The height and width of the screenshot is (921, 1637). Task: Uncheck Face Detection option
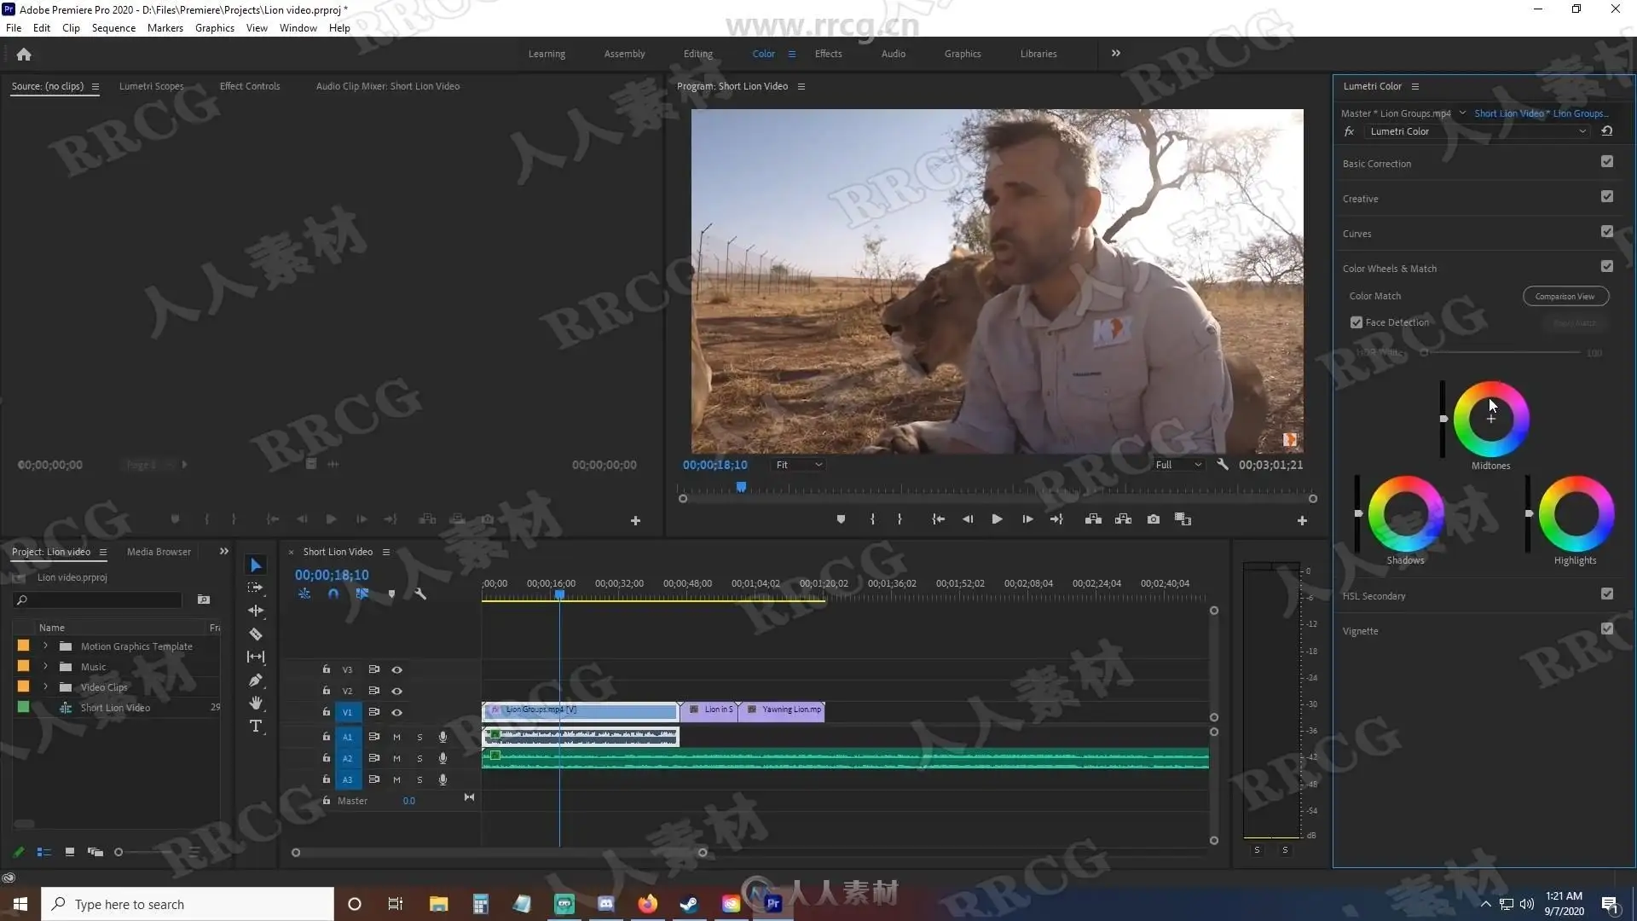tap(1356, 322)
